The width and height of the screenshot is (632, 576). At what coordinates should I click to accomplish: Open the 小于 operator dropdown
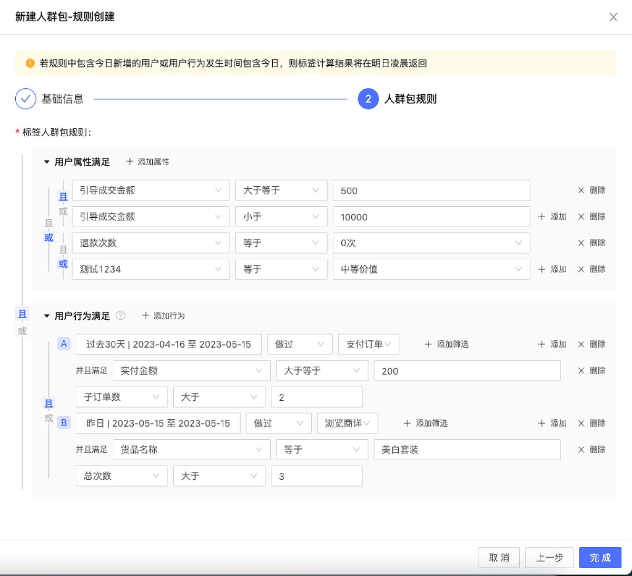tap(281, 217)
